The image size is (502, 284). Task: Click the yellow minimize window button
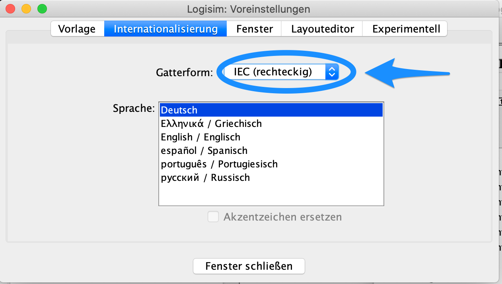pos(26,8)
